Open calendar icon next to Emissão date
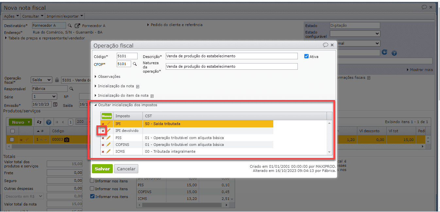 point(55,105)
